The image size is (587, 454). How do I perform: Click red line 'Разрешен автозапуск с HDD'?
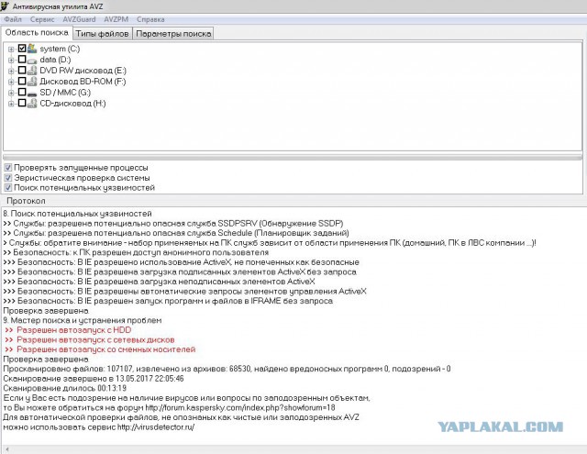68,330
